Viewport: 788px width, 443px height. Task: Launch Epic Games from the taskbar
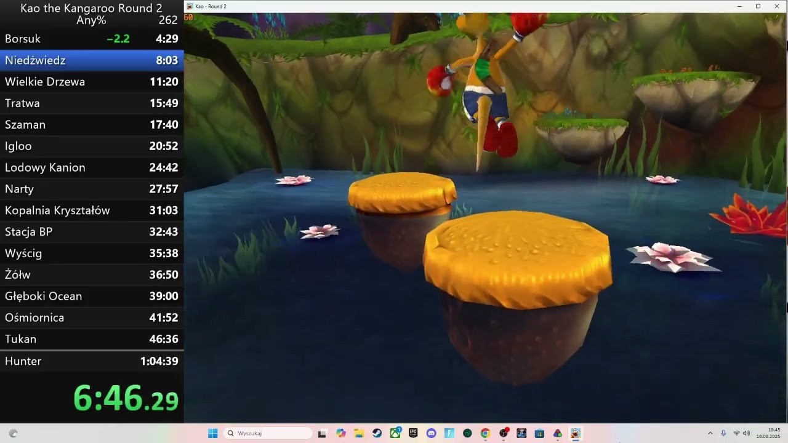click(x=413, y=433)
